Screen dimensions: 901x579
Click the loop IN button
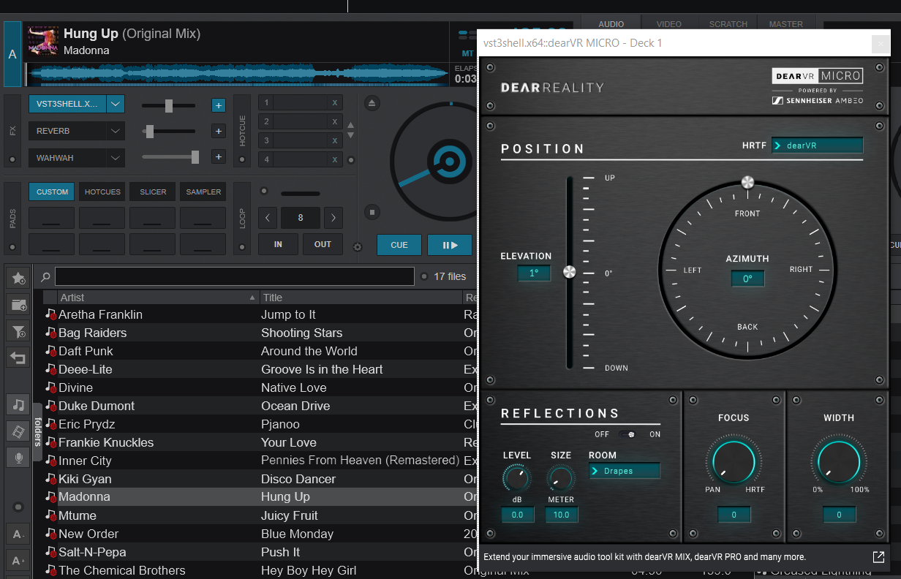[278, 244]
